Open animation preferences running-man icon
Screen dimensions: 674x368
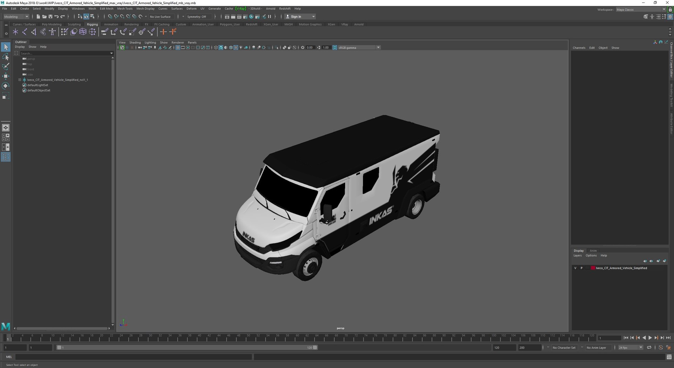pyautogui.click(x=668, y=348)
